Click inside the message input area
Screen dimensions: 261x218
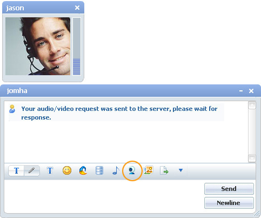tap(104, 196)
